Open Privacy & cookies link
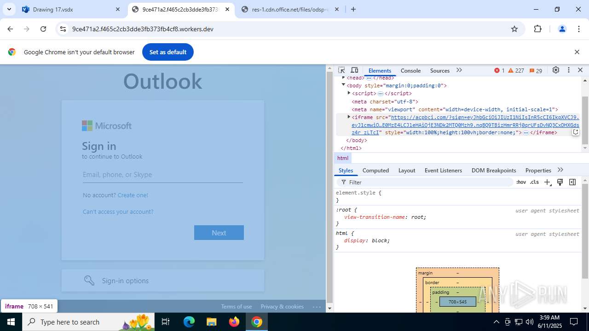The width and height of the screenshot is (589, 331). click(282, 307)
